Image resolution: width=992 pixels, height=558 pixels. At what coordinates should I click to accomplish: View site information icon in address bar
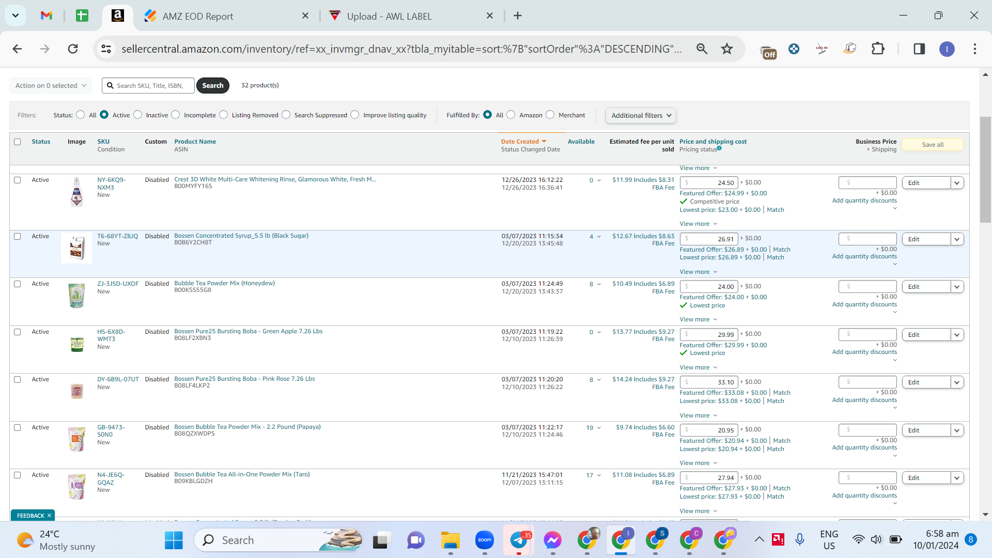pyautogui.click(x=106, y=49)
